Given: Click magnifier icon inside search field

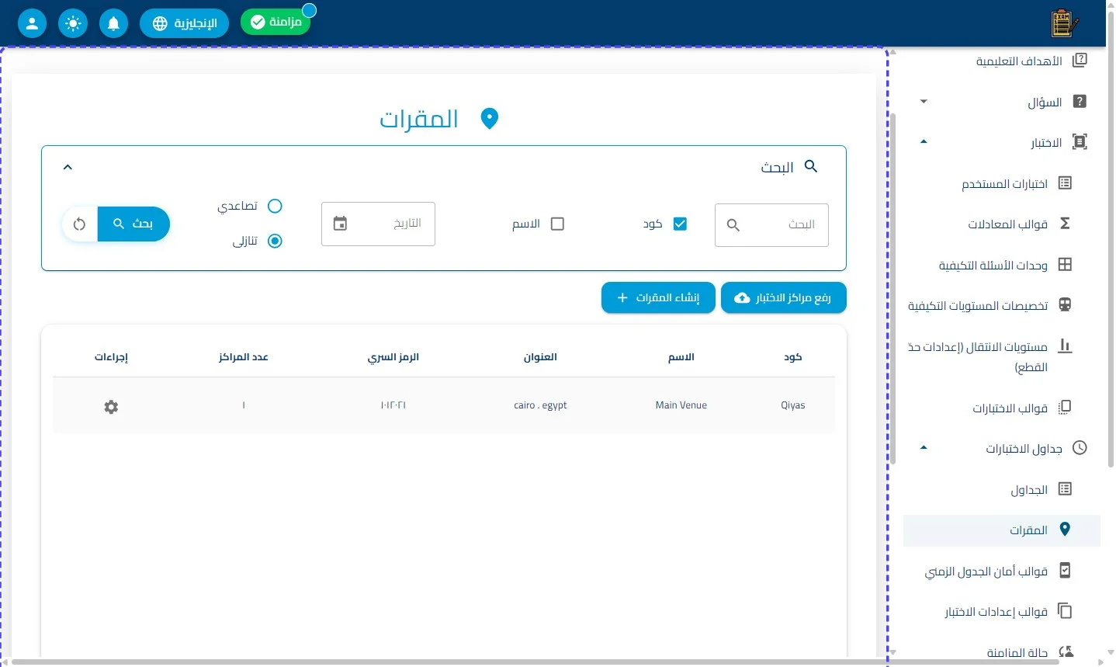Looking at the screenshot, I should [x=733, y=225].
